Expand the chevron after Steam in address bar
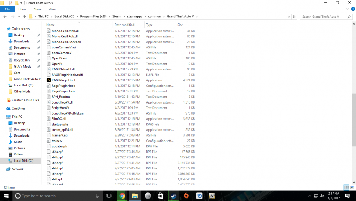This screenshot has width=356, height=201. coord(124,17)
